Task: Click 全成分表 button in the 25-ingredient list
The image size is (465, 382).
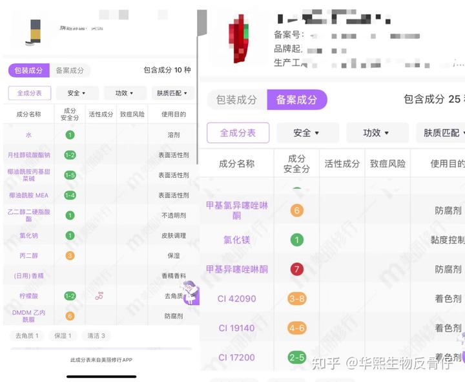Action: click(238, 133)
